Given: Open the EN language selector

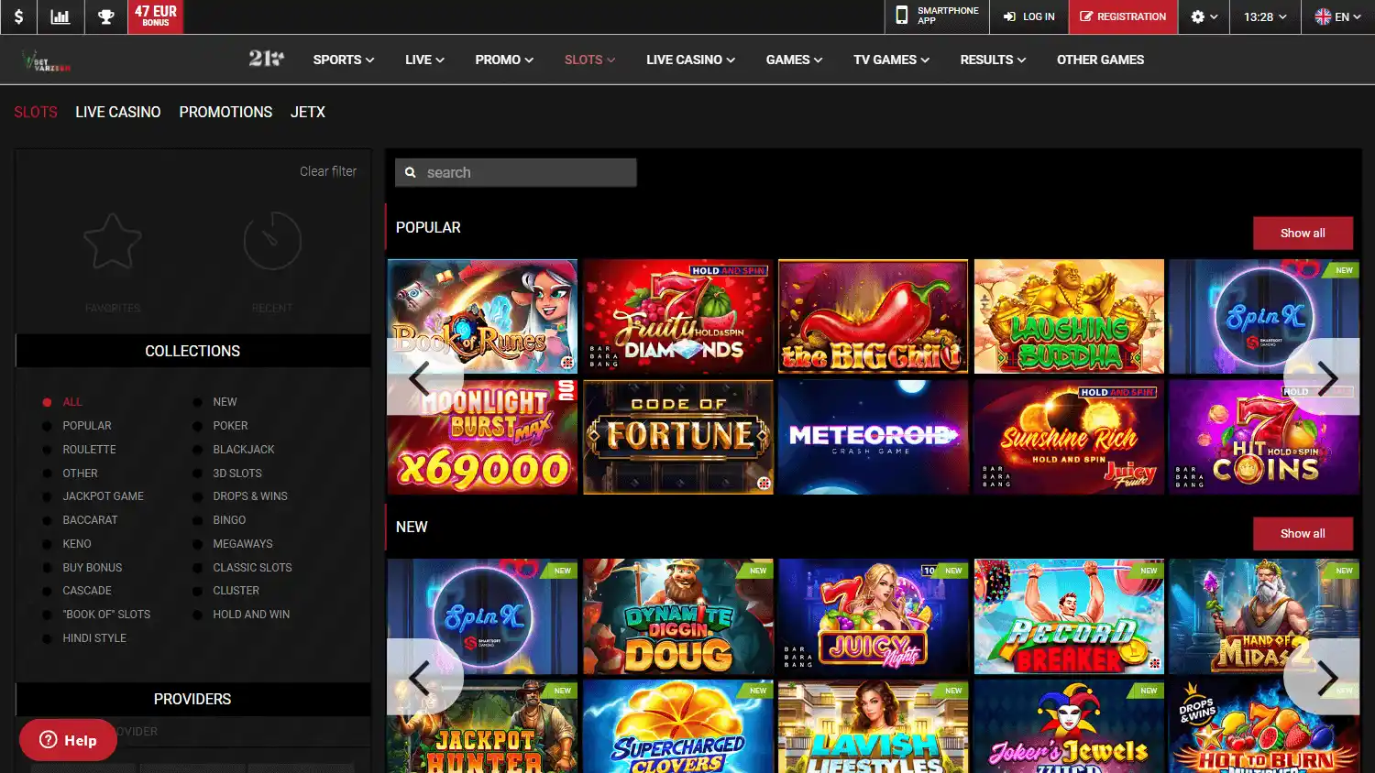Looking at the screenshot, I should [1337, 16].
